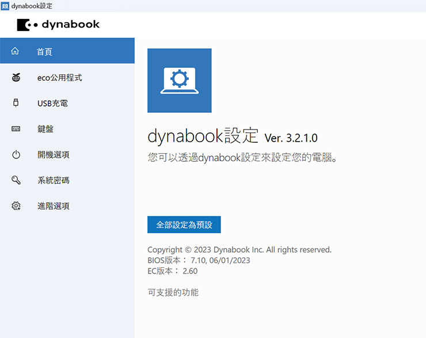Click the dynabook settings app icon in title bar
The width and height of the screenshot is (426, 338).
click(x=5, y=6)
